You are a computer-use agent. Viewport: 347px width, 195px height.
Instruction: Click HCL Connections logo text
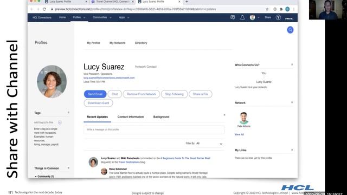pos(42,17)
